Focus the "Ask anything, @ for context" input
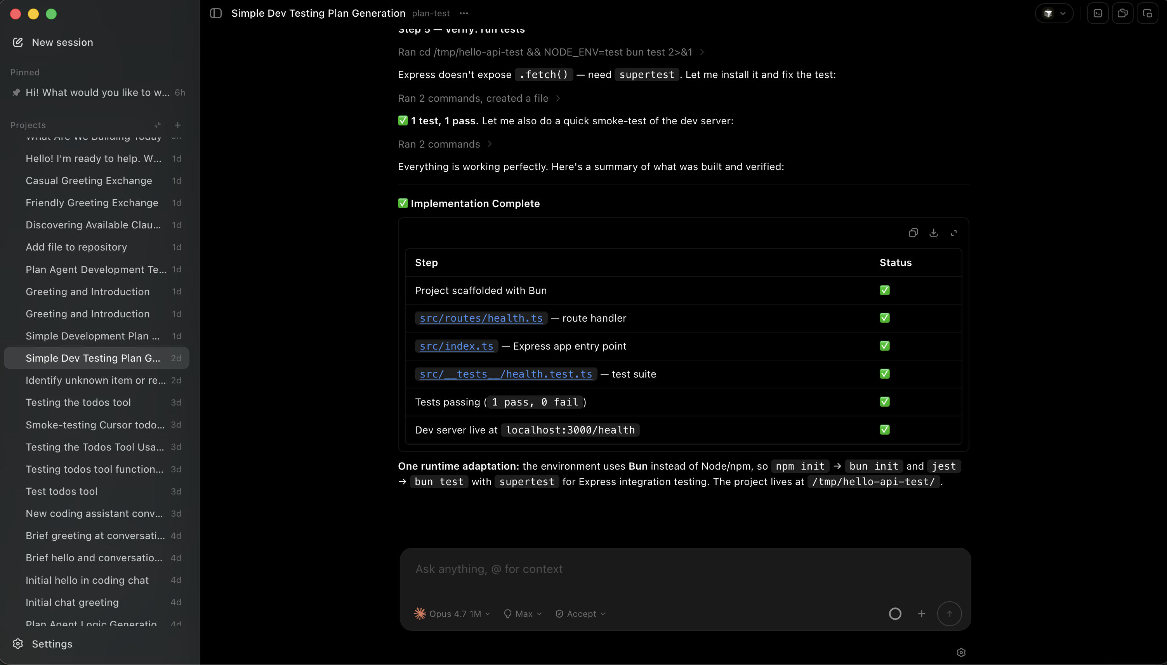The height and width of the screenshot is (665, 1167). (x=684, y=569)
